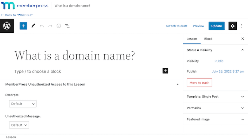Screen dimensions: 248x139
Task: Open the list view icon
Action: click(67, 26)
